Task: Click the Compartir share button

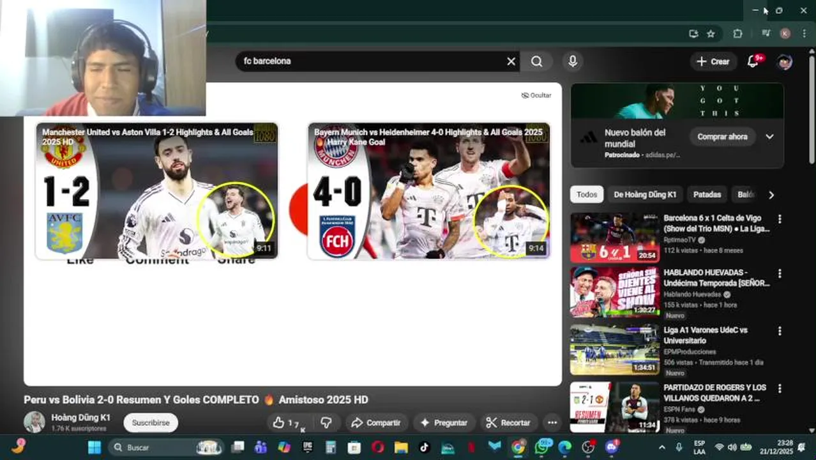Action: point(376,423)
